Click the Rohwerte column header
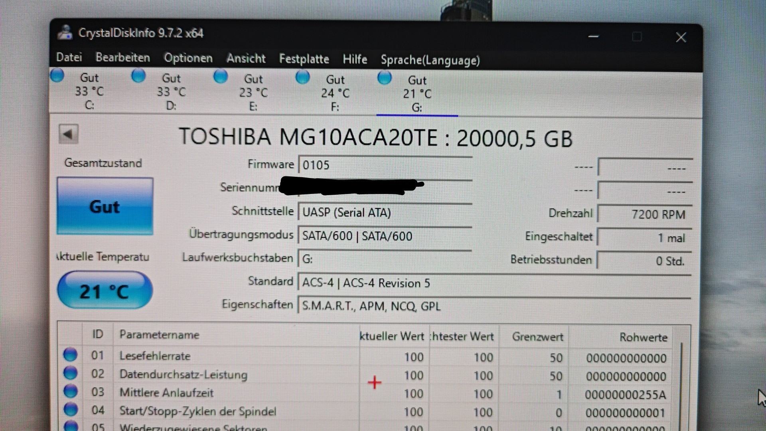This screenshot has width=766, height=431. point(643,338)
